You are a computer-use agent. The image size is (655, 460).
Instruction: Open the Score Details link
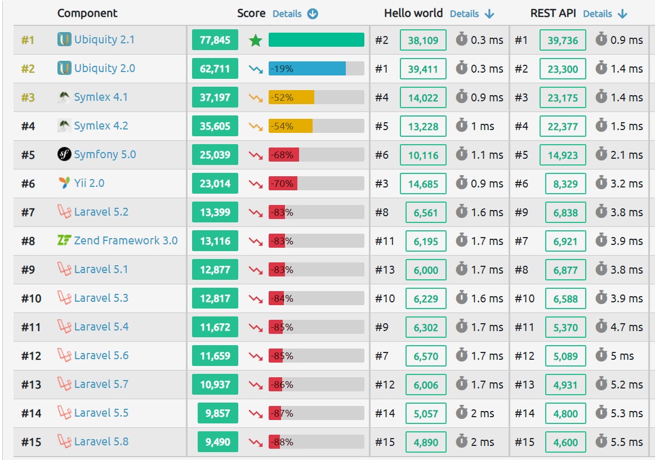click(x=287, y=14)
